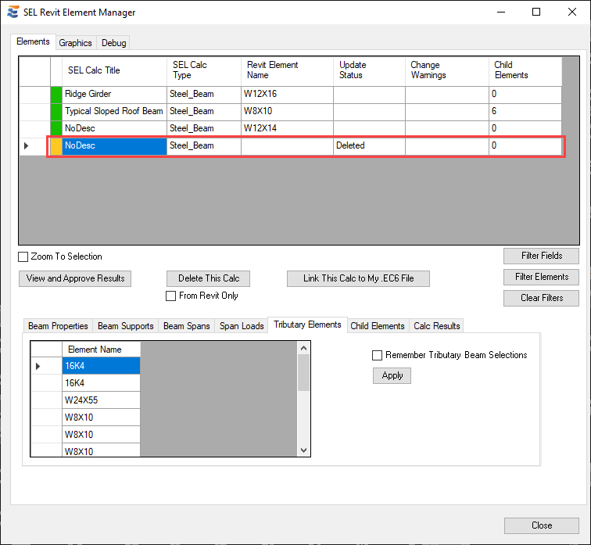Open Filter Elements
Image resolution: width=591 pixels, height=545 pixels.
tap(541, 277)
